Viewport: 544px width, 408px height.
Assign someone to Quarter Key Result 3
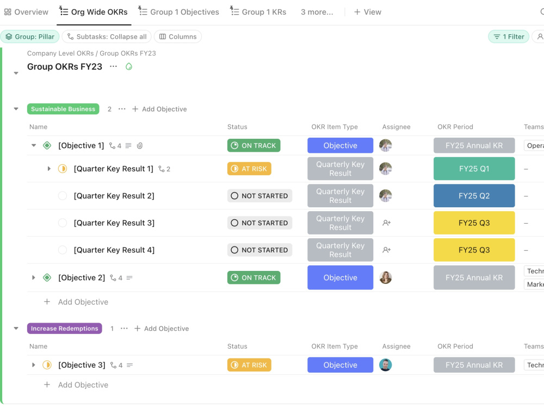[386, 222]
